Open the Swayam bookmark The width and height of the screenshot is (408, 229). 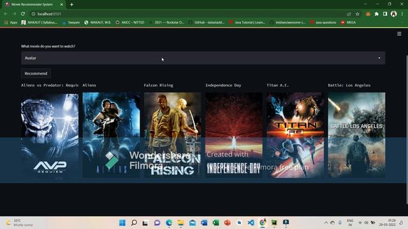[71, 22]
